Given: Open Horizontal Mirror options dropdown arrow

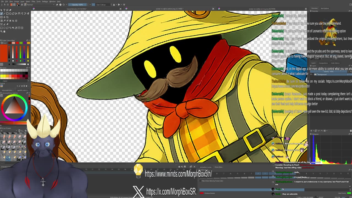Looking at the screenshot, I should point(116,5).
